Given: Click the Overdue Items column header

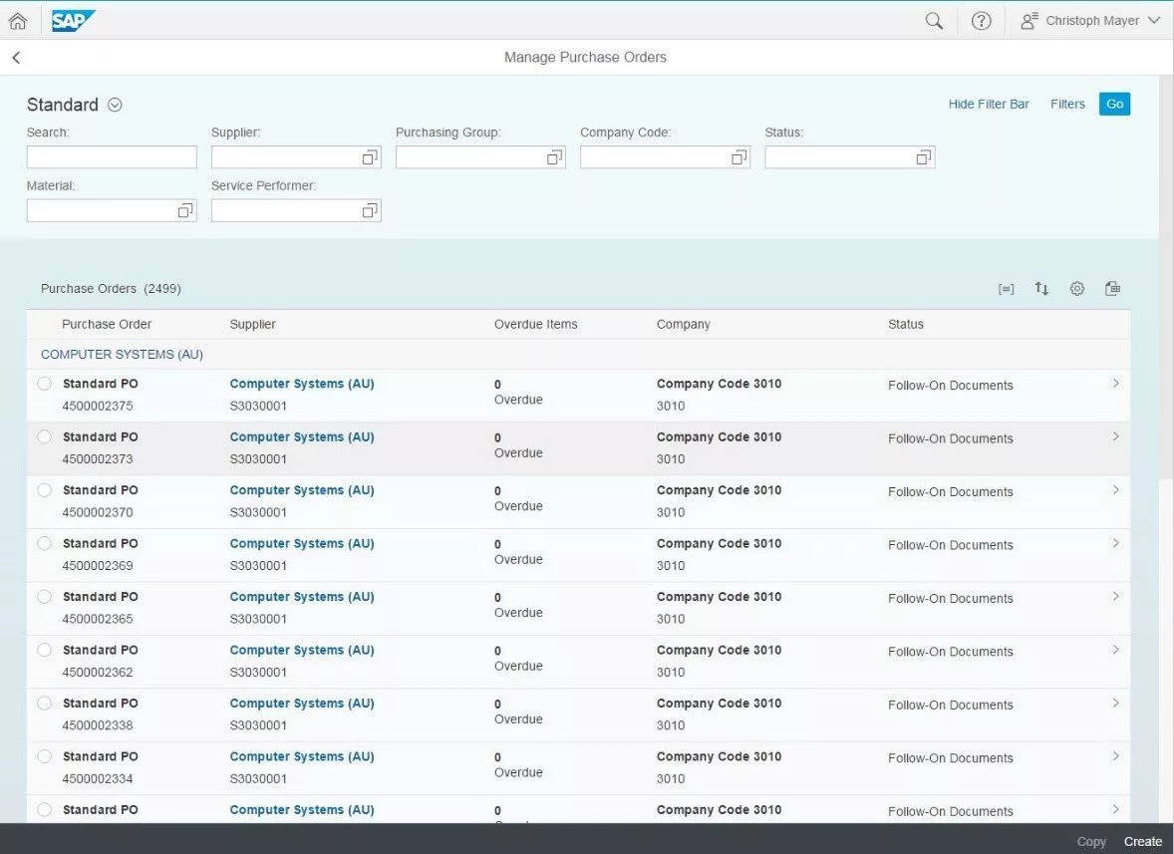Looking at the screenshot, I should click(535, 324).
